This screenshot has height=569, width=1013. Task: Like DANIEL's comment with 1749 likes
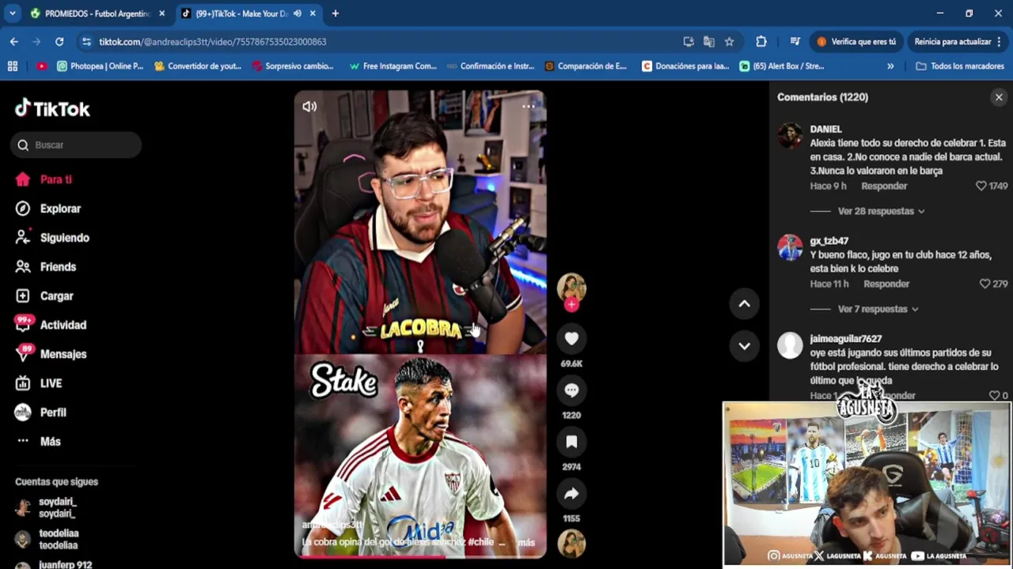coord(981,186)
